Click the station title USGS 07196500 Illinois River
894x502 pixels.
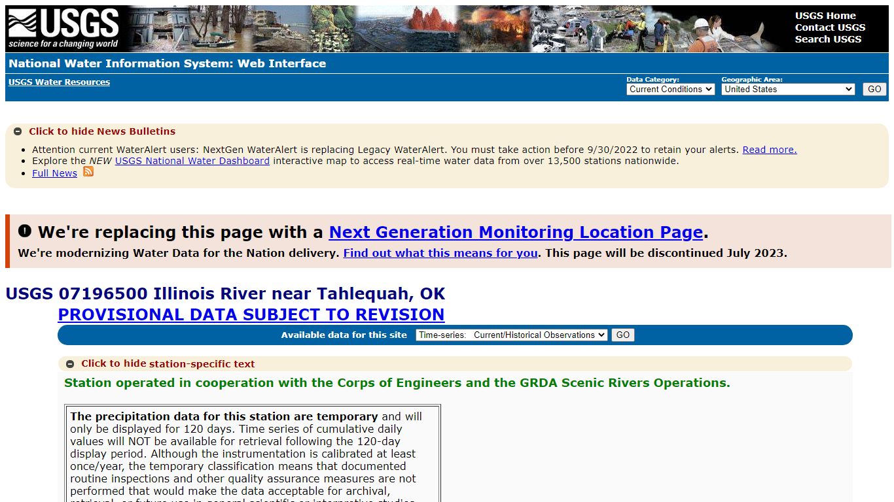tap(225, 293)
